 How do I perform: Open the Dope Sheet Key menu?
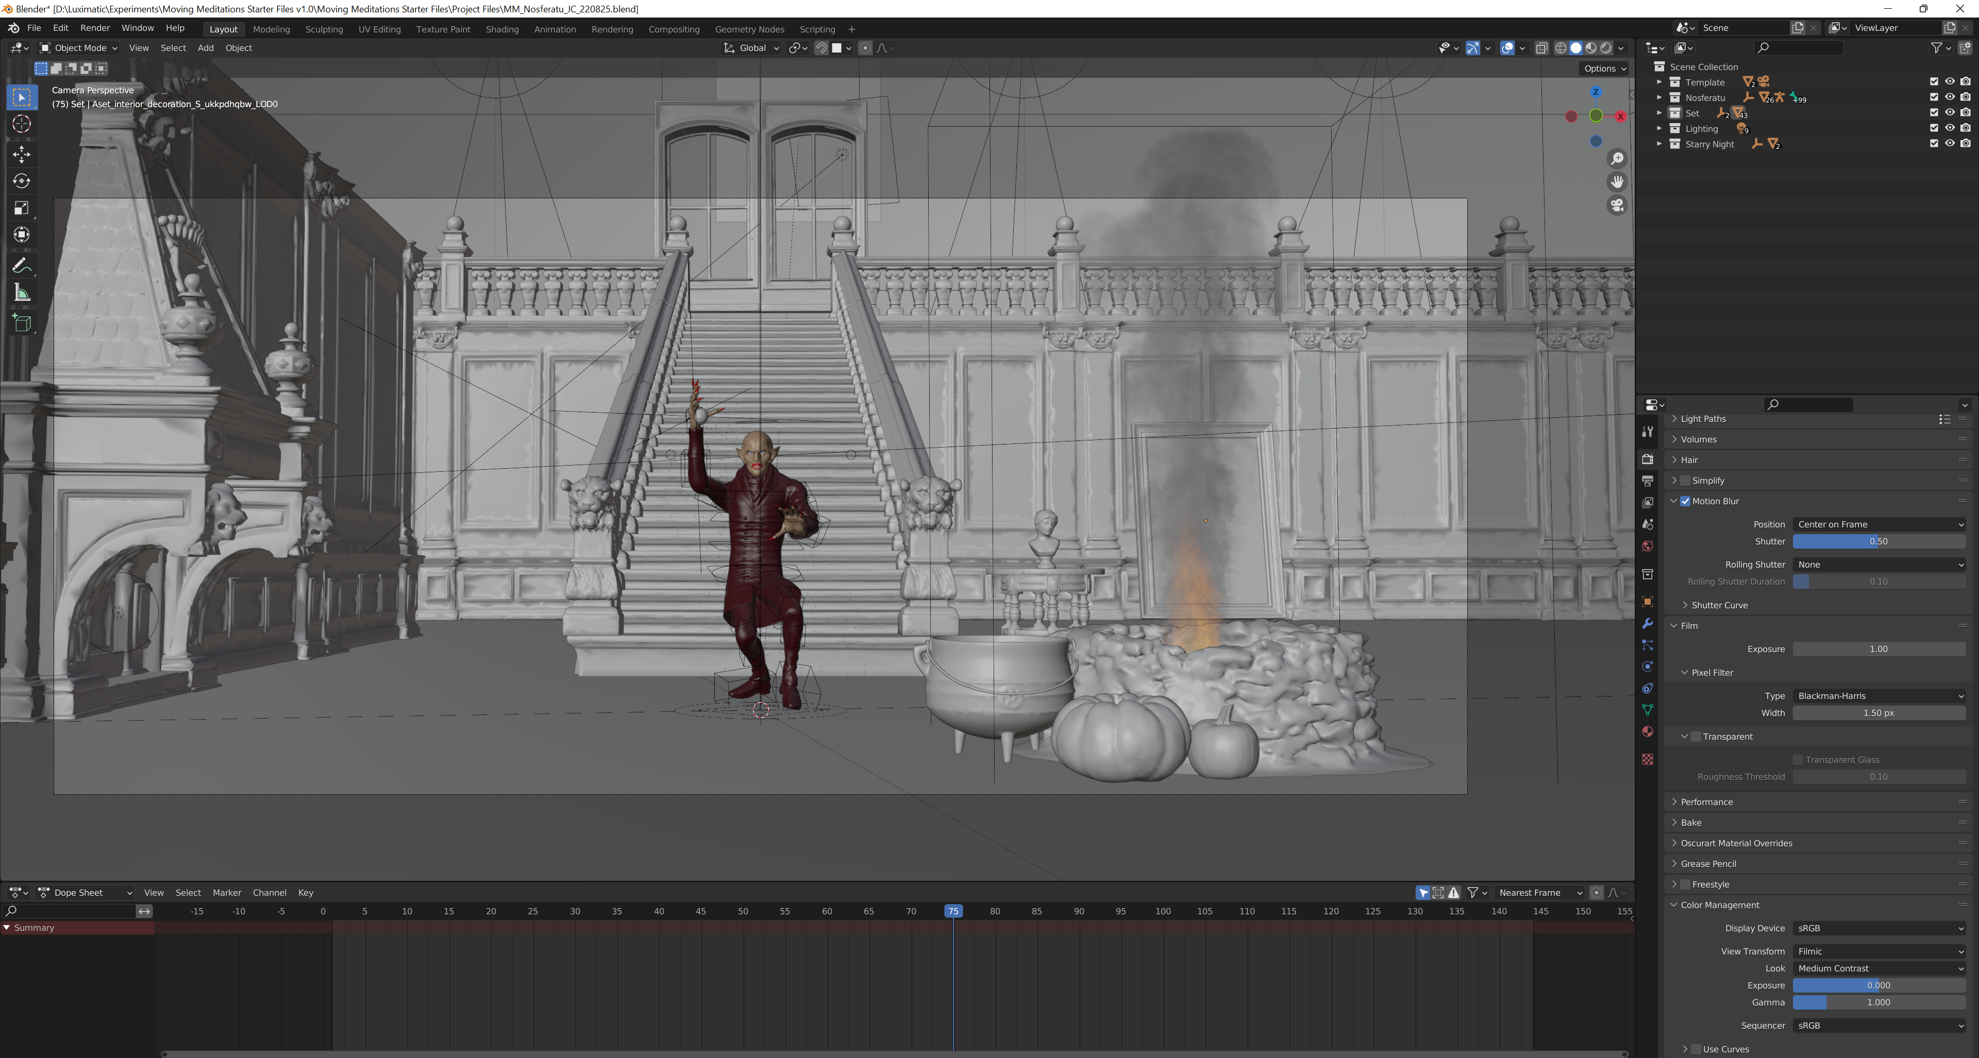coord(306,892)
